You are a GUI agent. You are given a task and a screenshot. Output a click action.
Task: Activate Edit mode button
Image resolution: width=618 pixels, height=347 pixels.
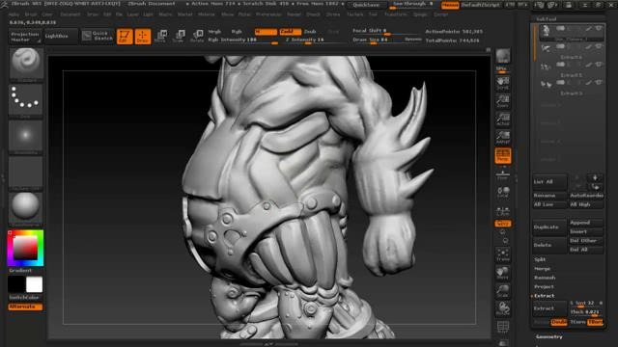(x=125, y=37)
